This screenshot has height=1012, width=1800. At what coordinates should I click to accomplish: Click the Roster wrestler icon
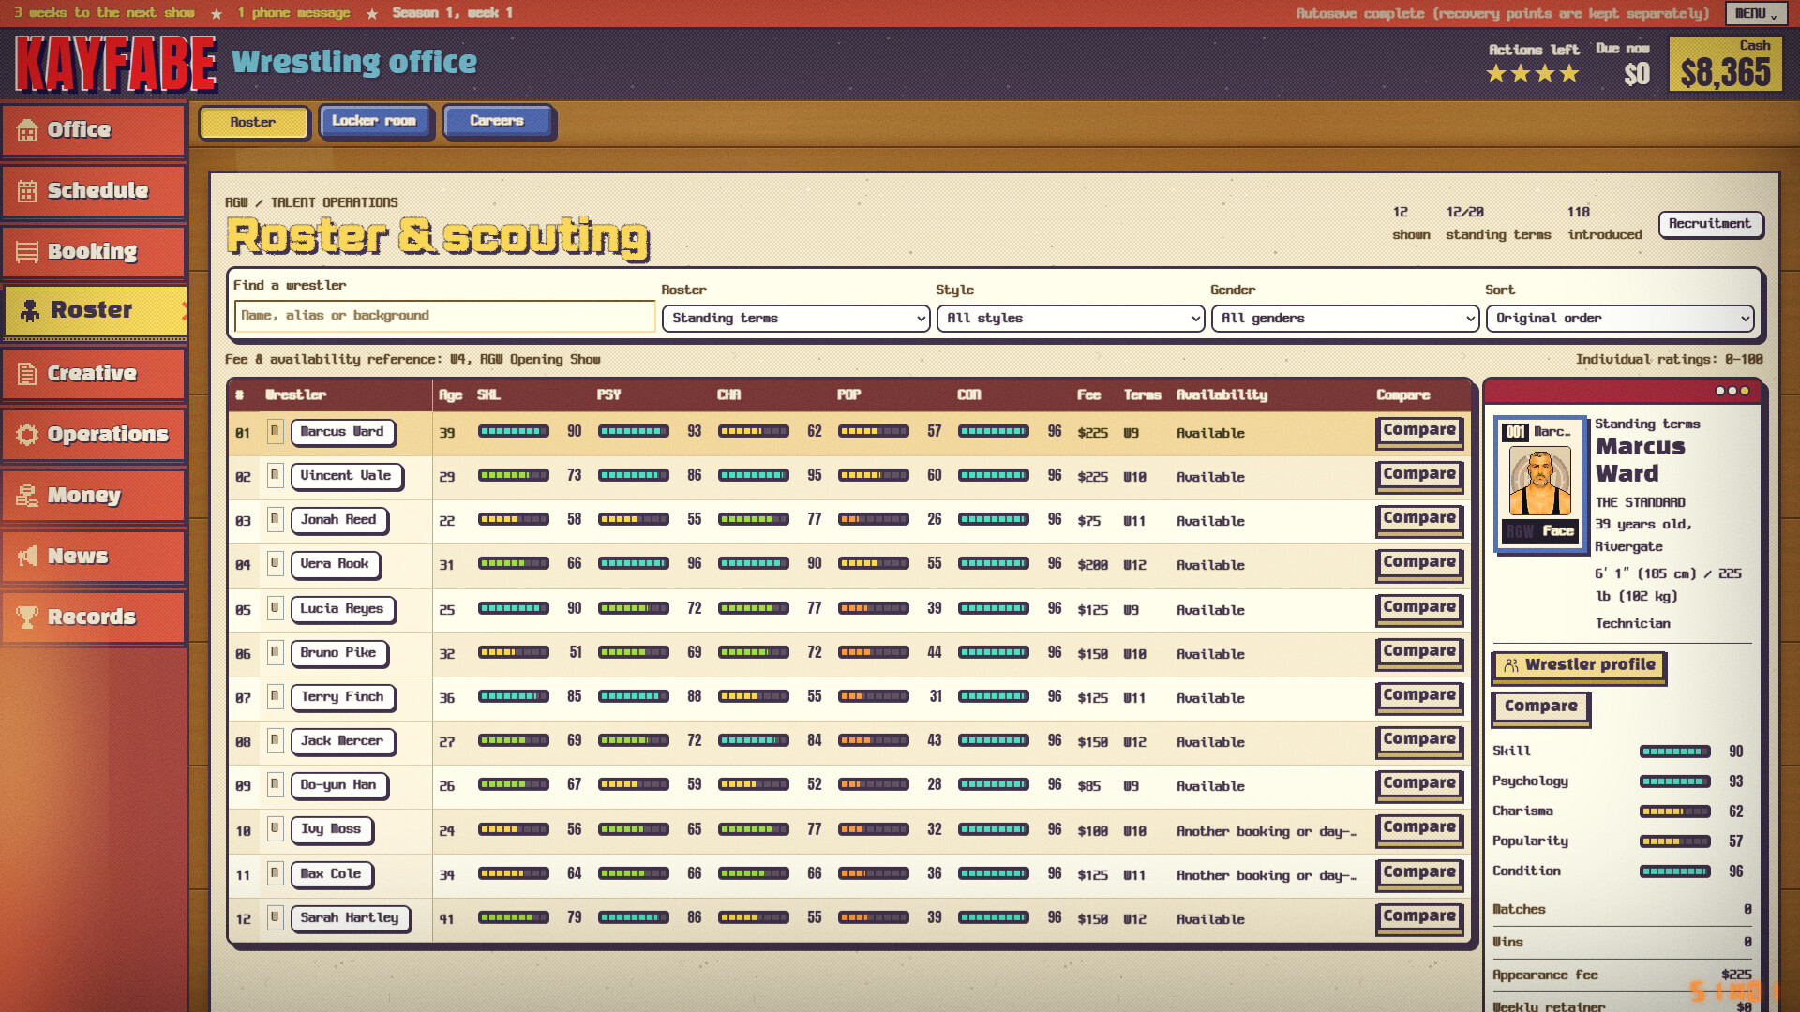tap(30, 310)
